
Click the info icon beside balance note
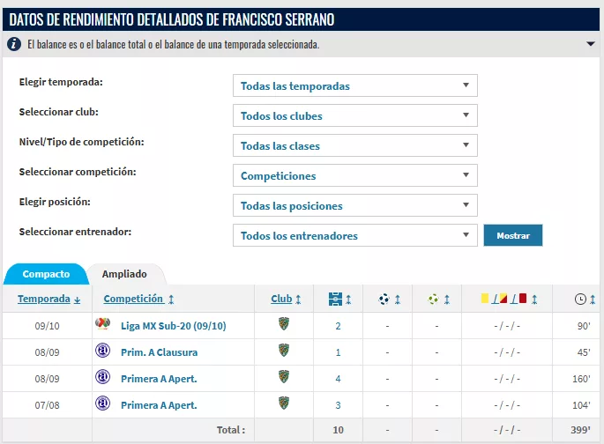click(x=14, y=44)
